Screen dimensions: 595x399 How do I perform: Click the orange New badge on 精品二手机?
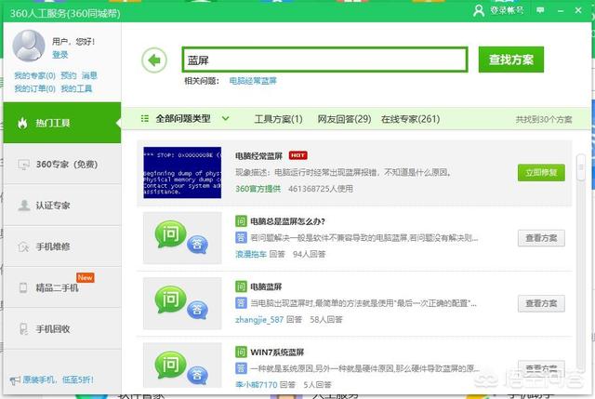tap(85, 277)
